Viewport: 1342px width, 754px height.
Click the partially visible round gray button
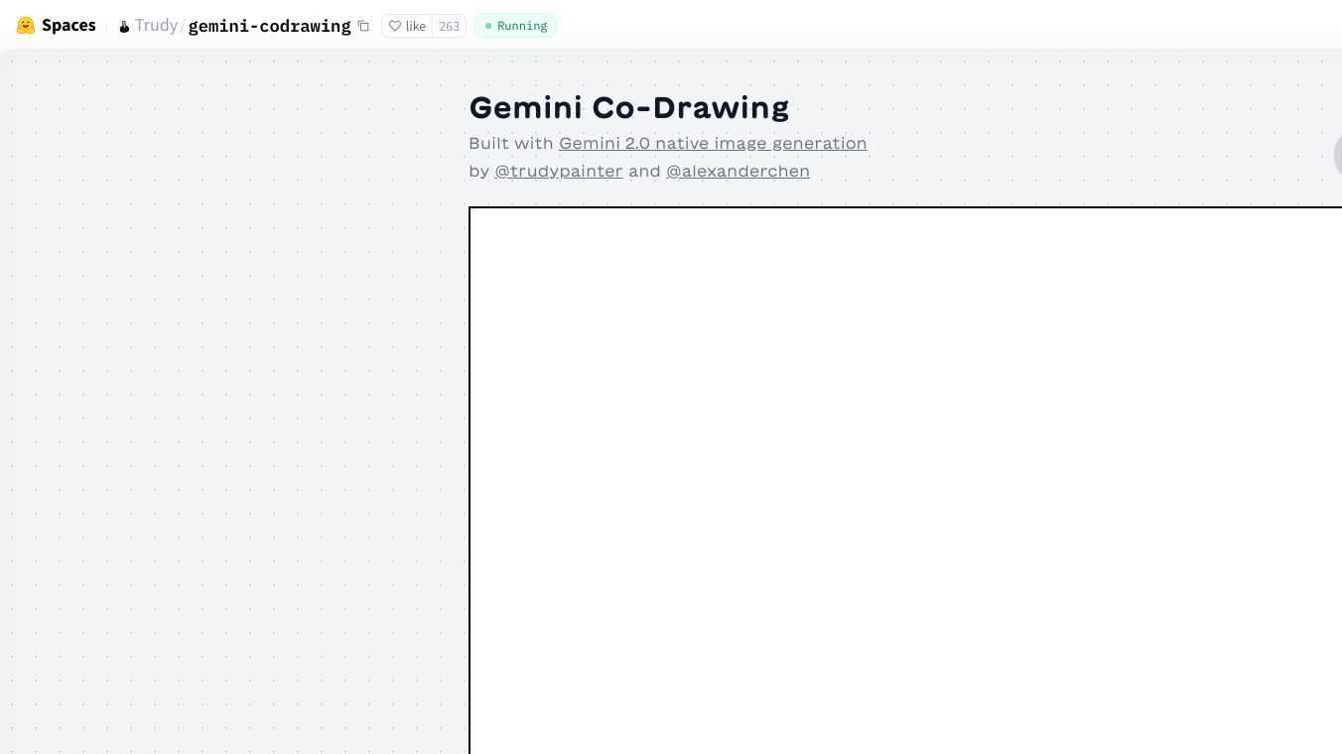tap(1338, 156)
